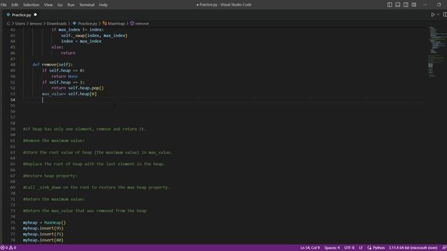The width and height of the screenshot is (447, 251).
Task: Click the Python file icon on the tab
Action: pos(8,15)
